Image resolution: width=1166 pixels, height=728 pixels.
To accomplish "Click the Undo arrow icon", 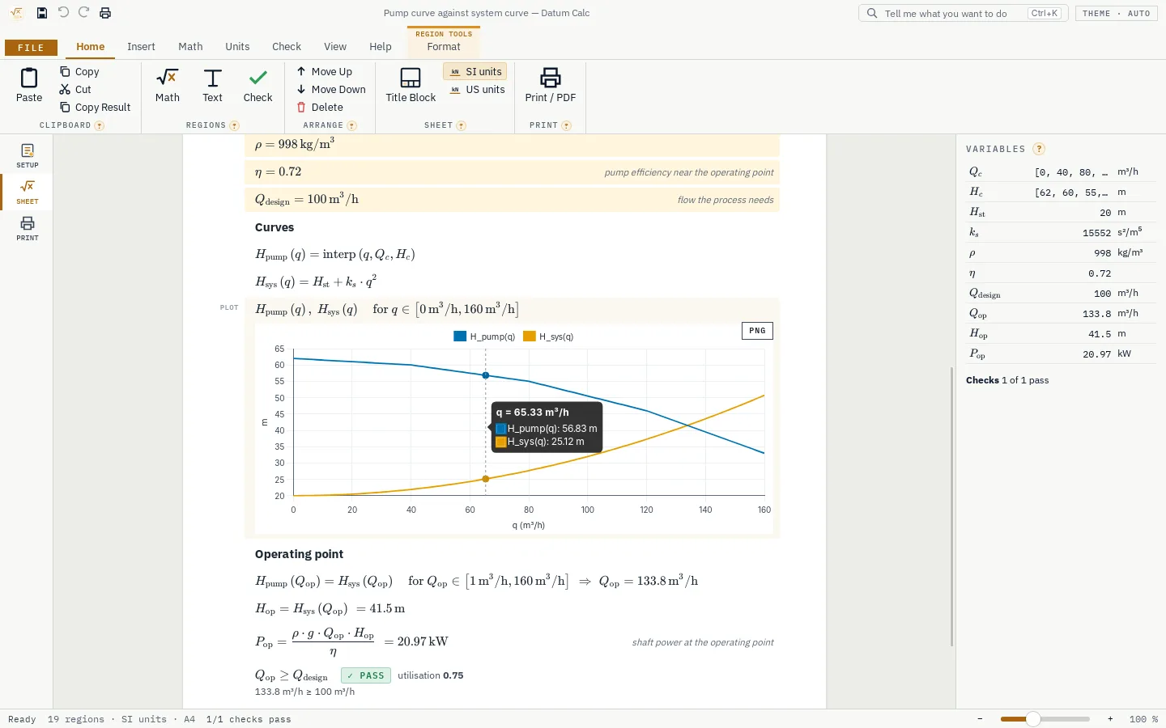I will point(63,13).
